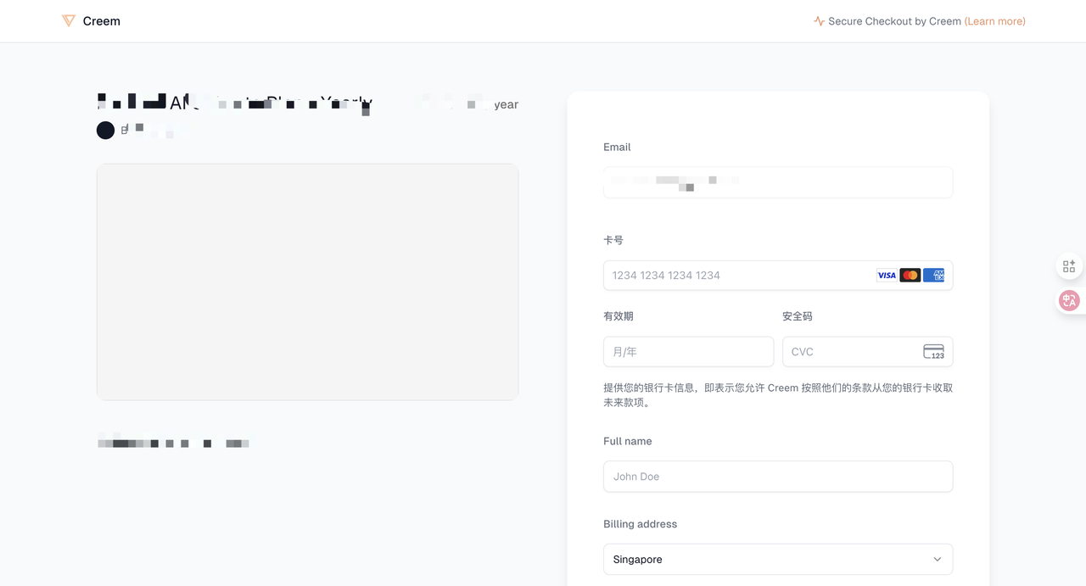Click the card number 卡号 field

pyautogui.click(x=738, y=275)
